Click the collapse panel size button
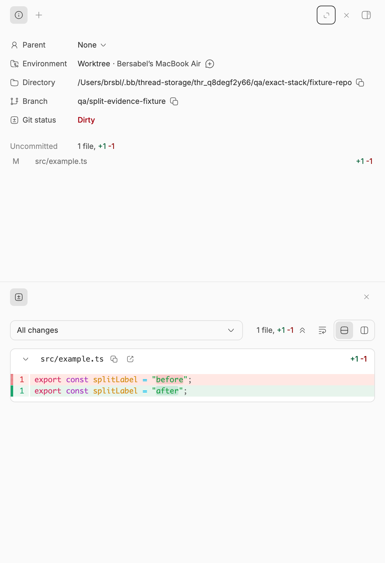 [x=326, y=15]
